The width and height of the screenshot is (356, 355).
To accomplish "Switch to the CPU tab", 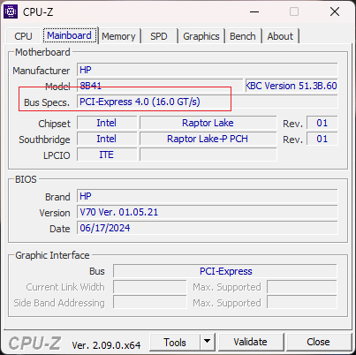I will [23, 36].
